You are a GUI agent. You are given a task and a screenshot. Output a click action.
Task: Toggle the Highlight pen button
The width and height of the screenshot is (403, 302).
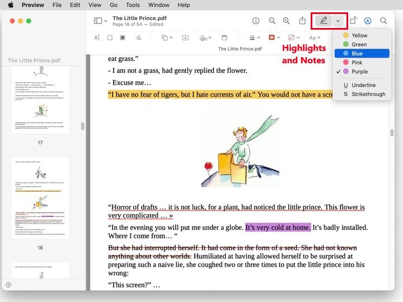324,21
